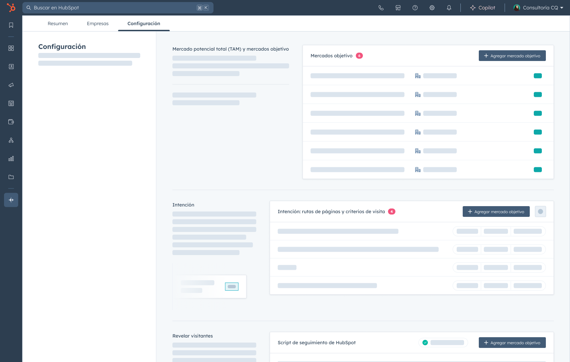Switch to the Empresas tab
Screen dimensions: 570x362
click(x=98, y=23)
